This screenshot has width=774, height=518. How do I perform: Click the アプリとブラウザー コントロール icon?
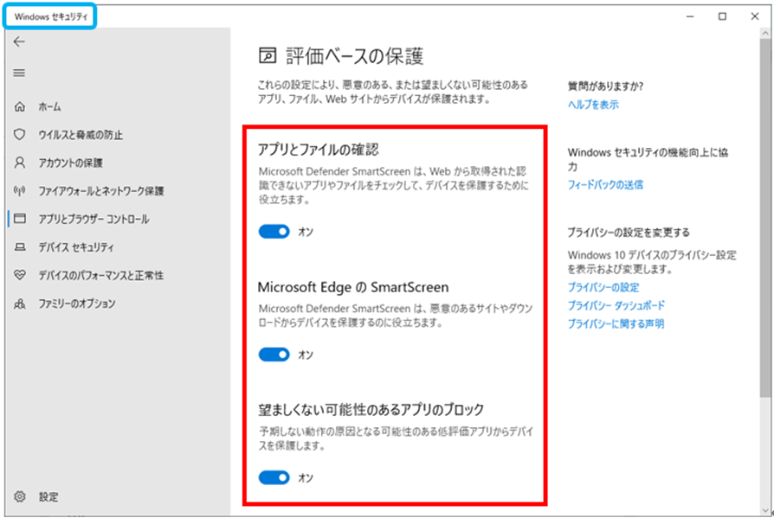19,218
